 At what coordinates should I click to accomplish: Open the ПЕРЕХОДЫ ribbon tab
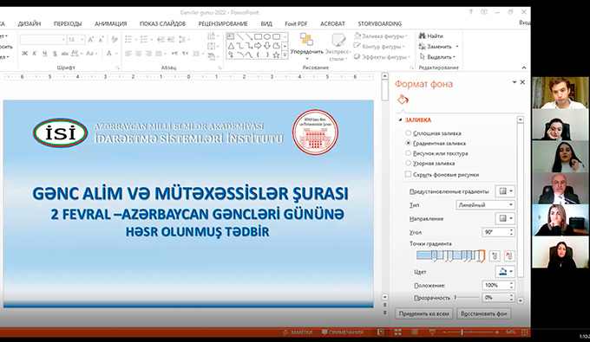(68, 23)
